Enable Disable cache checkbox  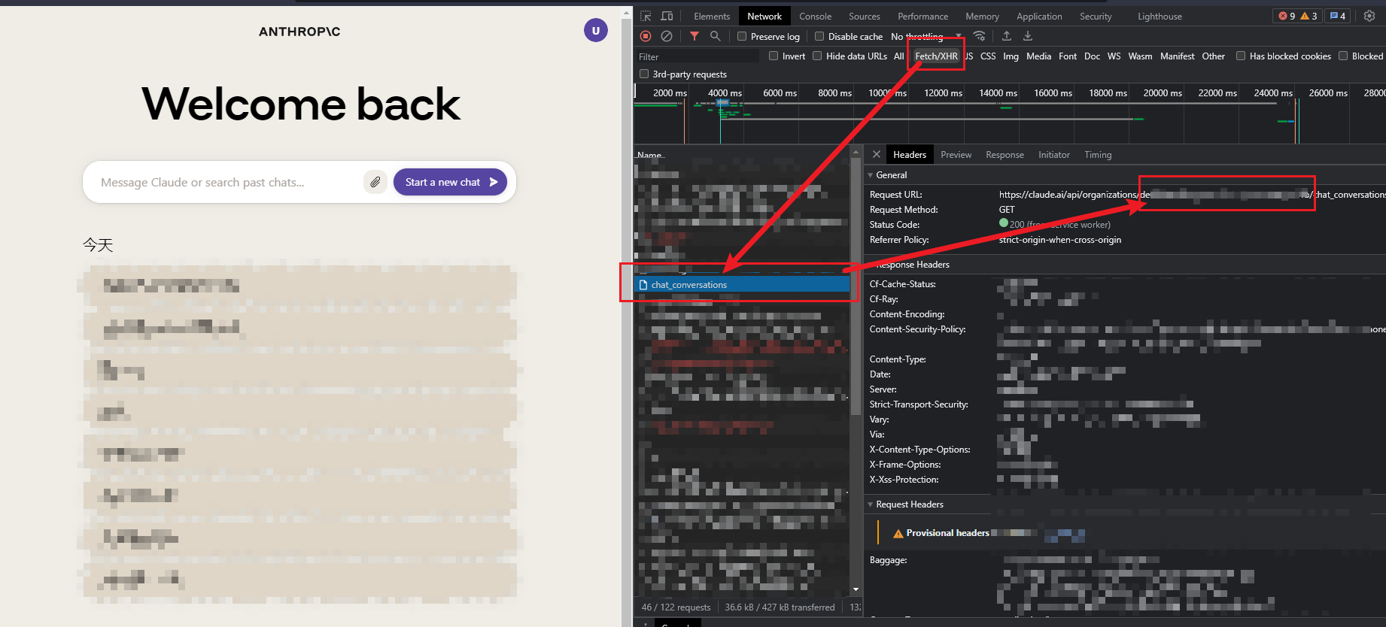819,36
